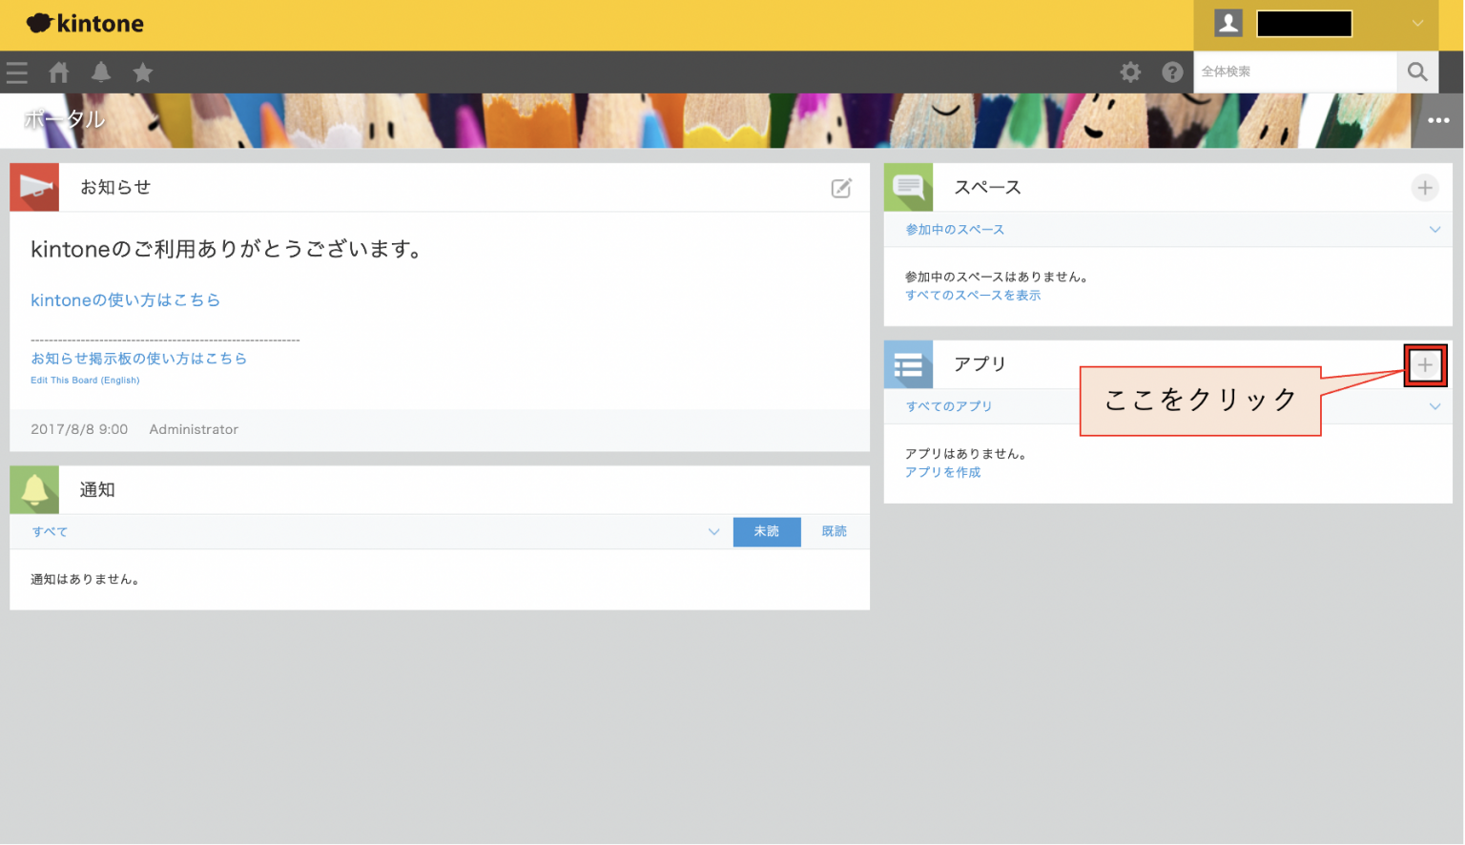Click the star favorites icon
The height and width of the screenshot is (845, 1465).
[x=142, y=72]
